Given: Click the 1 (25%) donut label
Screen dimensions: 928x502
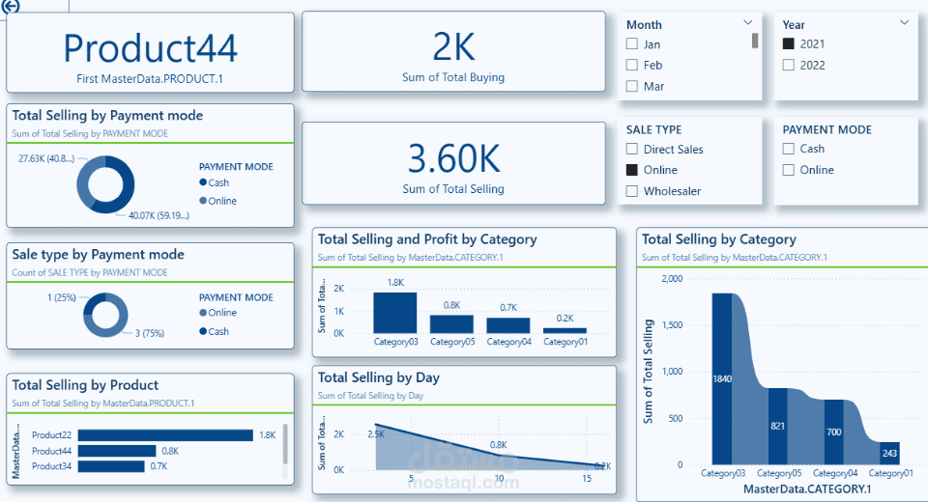Looking at the screenshot, I should tap(62, 297).
